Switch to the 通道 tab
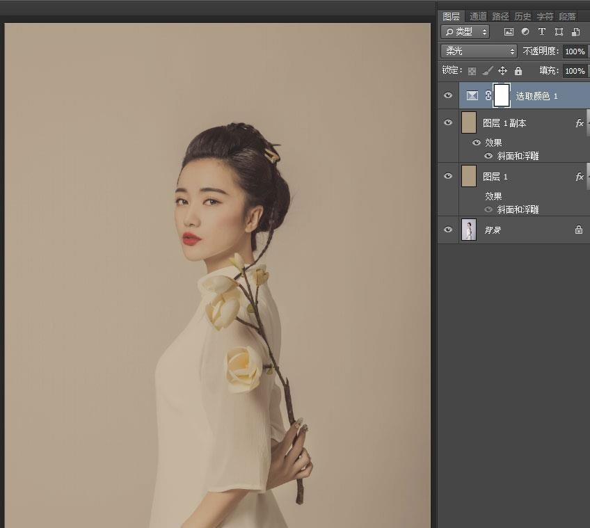The width and height of the screenshot is (590, 528). pyautogui.click(x=477, y=16)
